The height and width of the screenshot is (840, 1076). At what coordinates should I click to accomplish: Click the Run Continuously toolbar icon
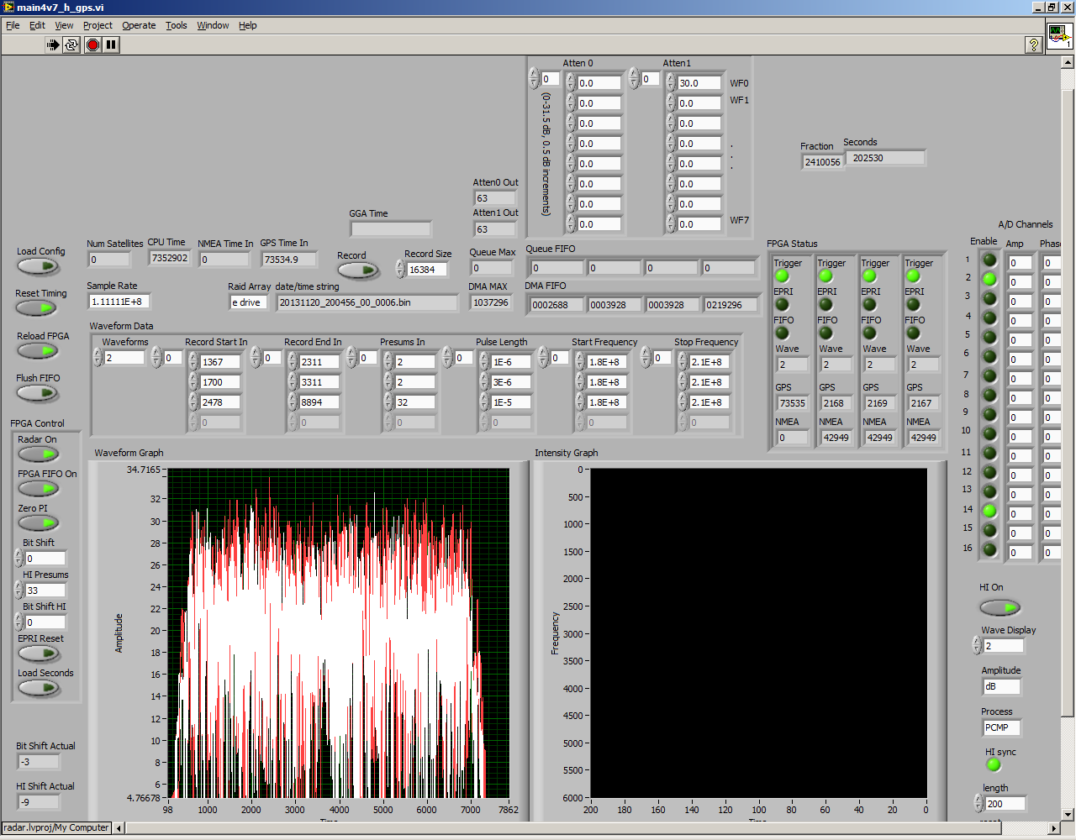71,45
